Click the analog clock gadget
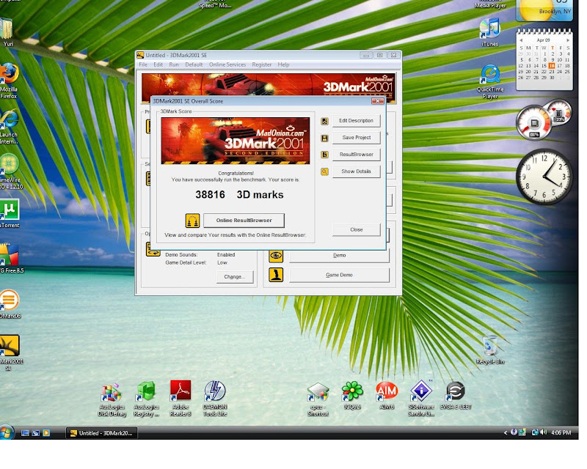The image size is (587, 469). point(544,177)
